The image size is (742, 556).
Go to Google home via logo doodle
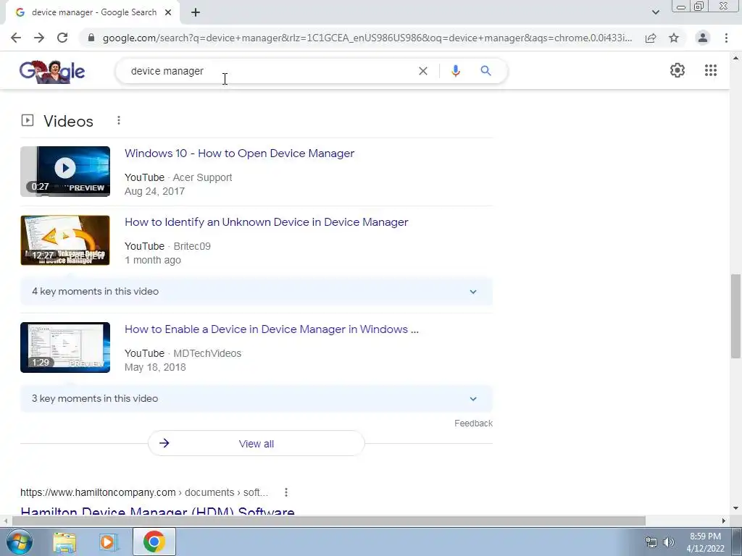(52, 72)
